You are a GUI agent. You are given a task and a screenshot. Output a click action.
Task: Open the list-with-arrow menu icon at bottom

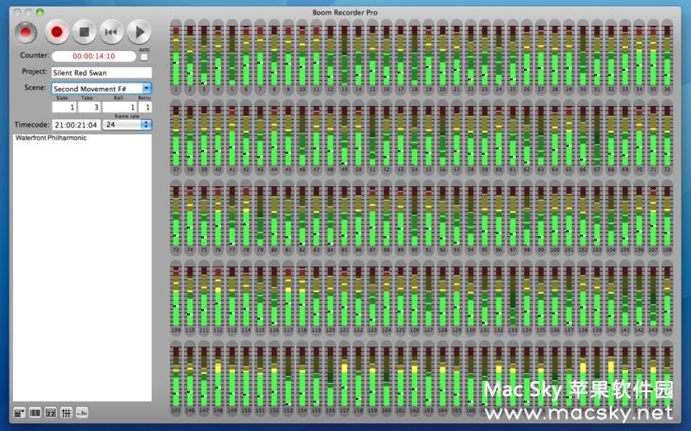click(x=19, y=413)
